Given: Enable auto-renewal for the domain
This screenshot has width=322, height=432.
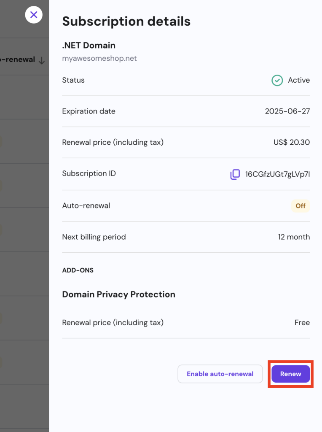Looking at the screenshot, I should pos(220,374).
